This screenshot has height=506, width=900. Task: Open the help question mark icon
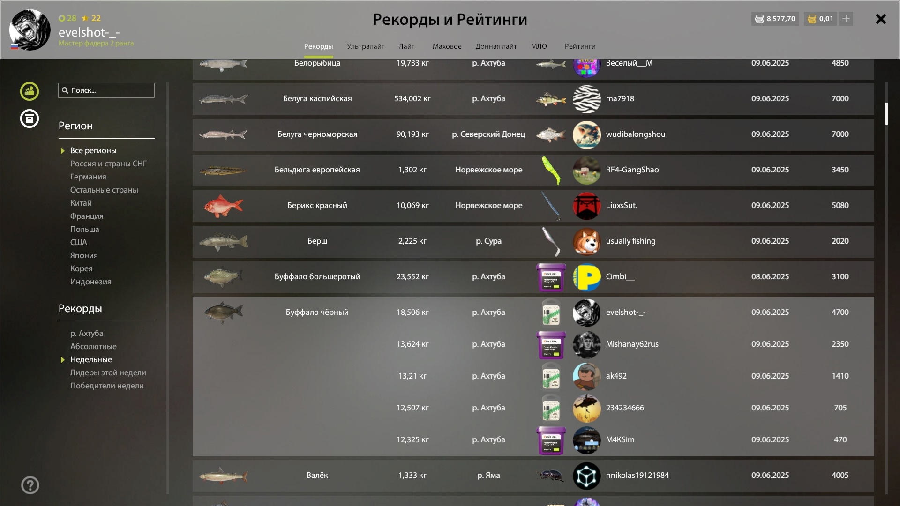pos(30,485)
